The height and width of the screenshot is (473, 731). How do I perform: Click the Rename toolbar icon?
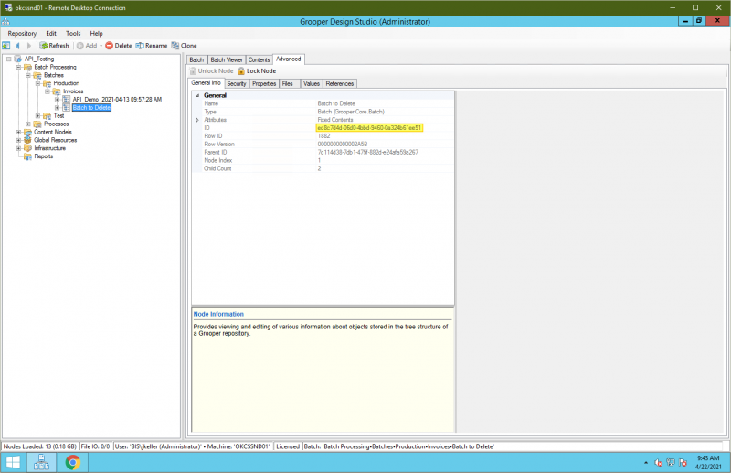140,46
